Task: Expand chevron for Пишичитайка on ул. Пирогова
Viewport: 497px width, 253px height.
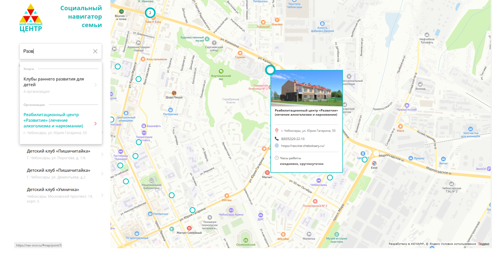Action: [x=102, y=154]
